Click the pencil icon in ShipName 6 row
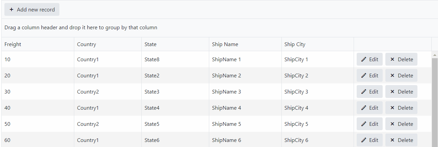This screenshot has height=147, width=438. 363,140
